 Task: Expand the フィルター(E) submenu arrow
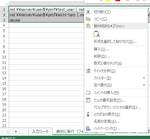pos(144,78)
